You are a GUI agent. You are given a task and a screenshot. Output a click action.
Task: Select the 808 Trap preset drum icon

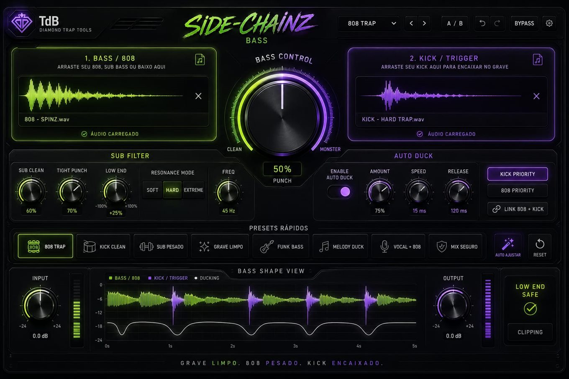33,247
